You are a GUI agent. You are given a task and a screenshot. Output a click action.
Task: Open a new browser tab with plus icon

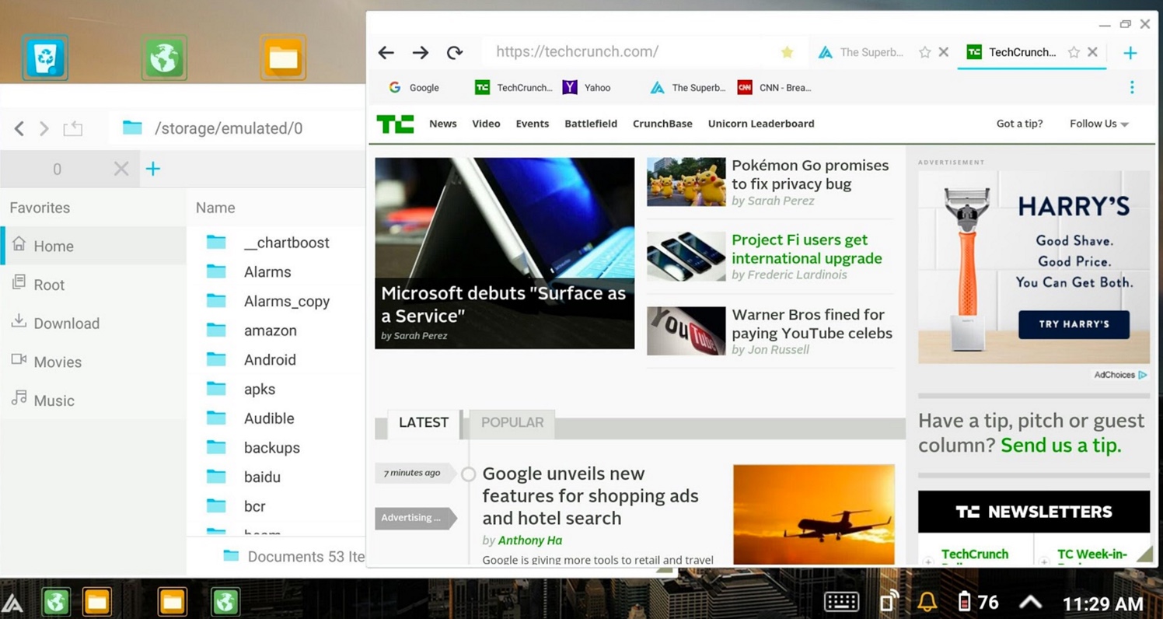pyautogui.click(x=1130, y=53)
